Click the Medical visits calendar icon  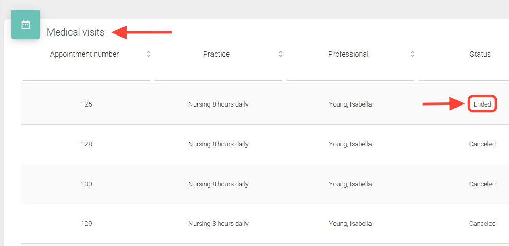25,24
